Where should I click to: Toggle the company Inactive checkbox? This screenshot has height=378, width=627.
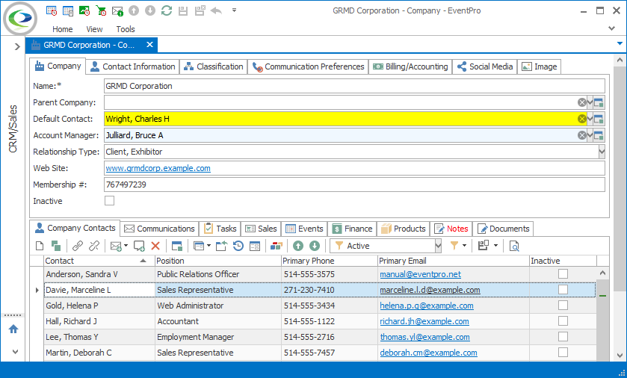[x=110, y=201]
